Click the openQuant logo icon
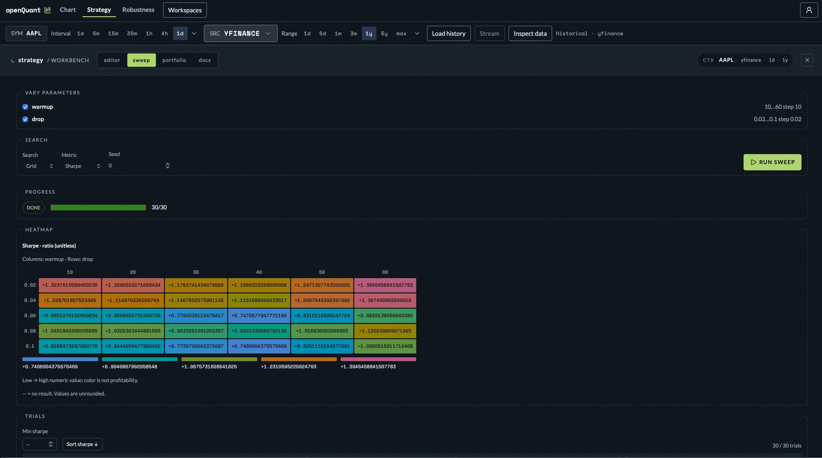The height and width of the screenshot is (458, 822). 48,10
